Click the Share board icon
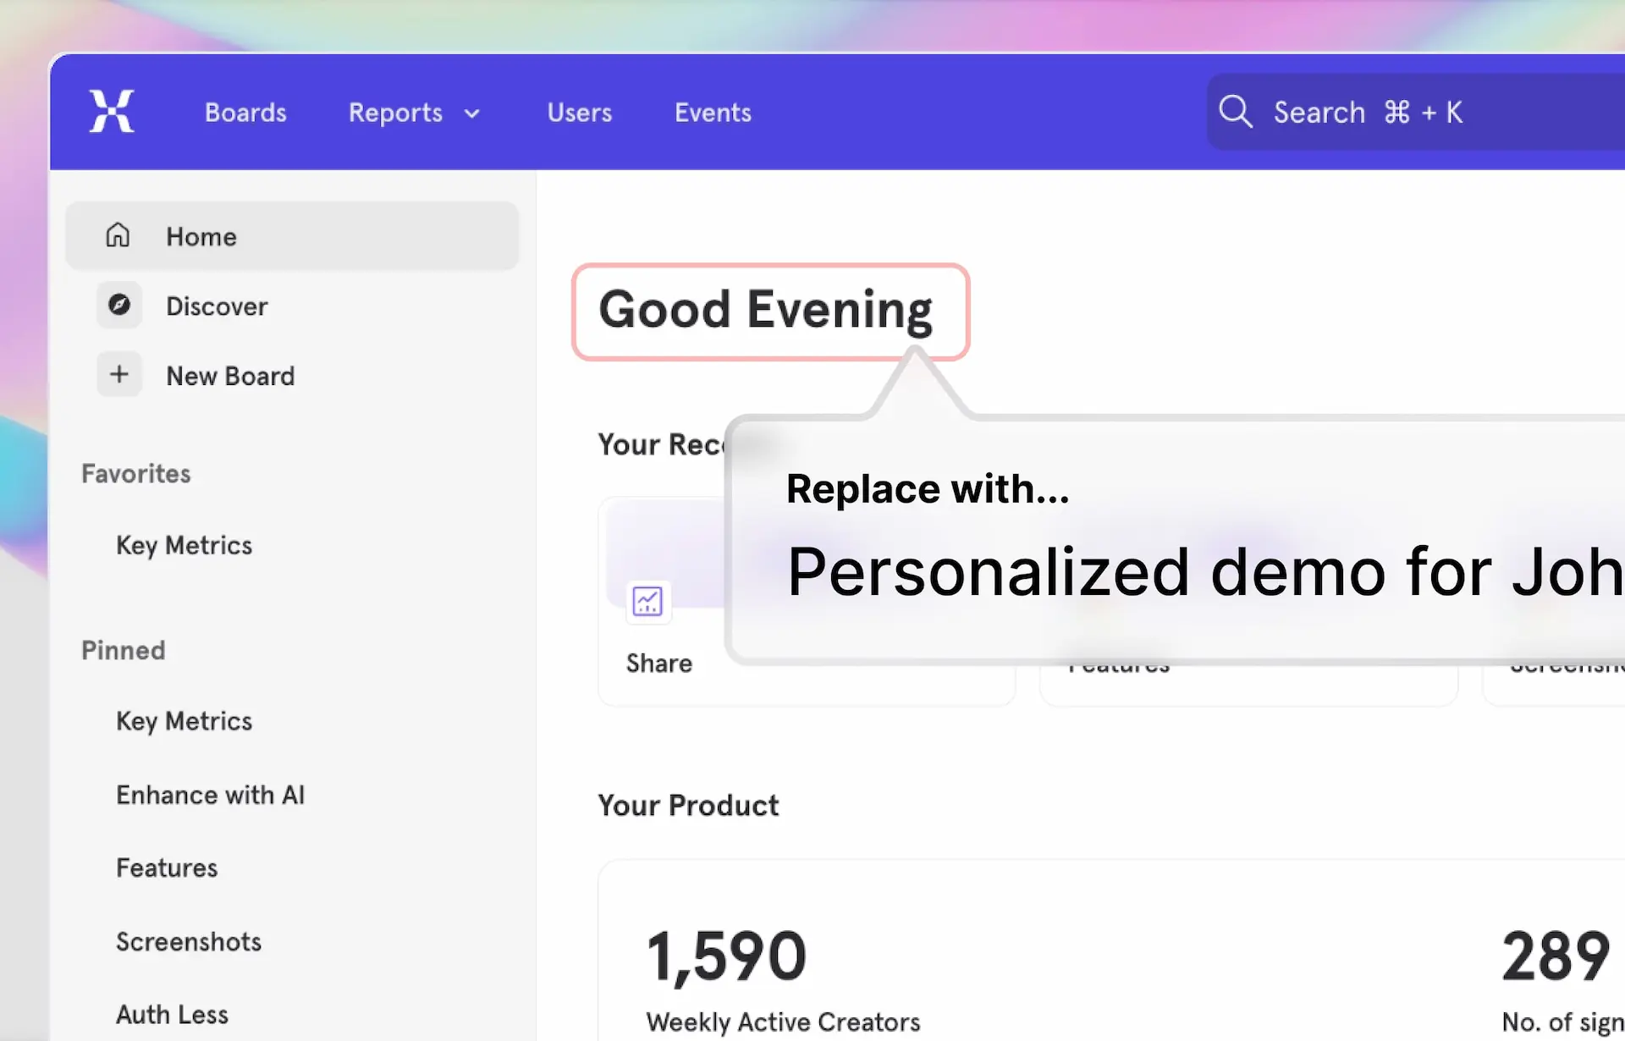Screen dimensions: 1625x1041 pos(647,599)
